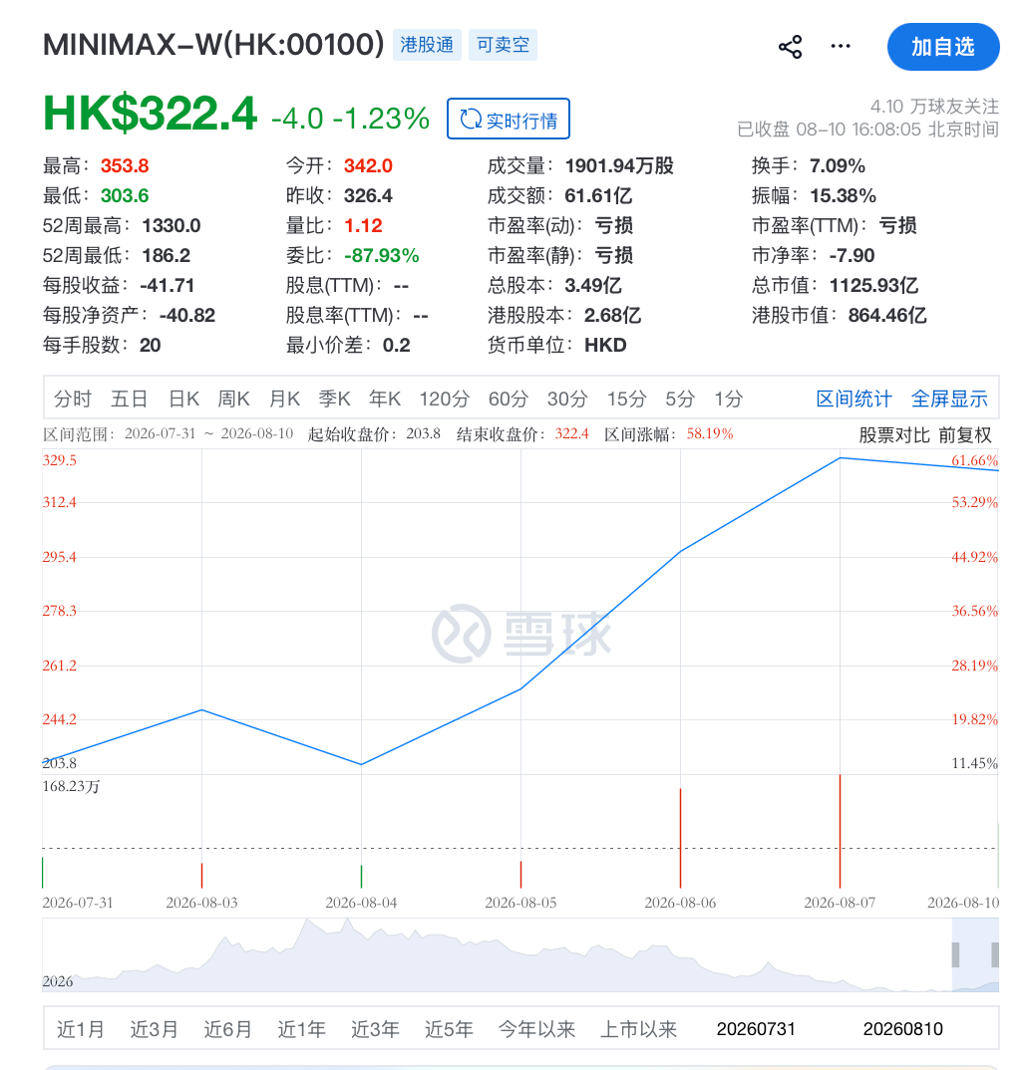The image size is (1029, 1070).
Task: Open 区间统计 range statistics
Action: 854,399
